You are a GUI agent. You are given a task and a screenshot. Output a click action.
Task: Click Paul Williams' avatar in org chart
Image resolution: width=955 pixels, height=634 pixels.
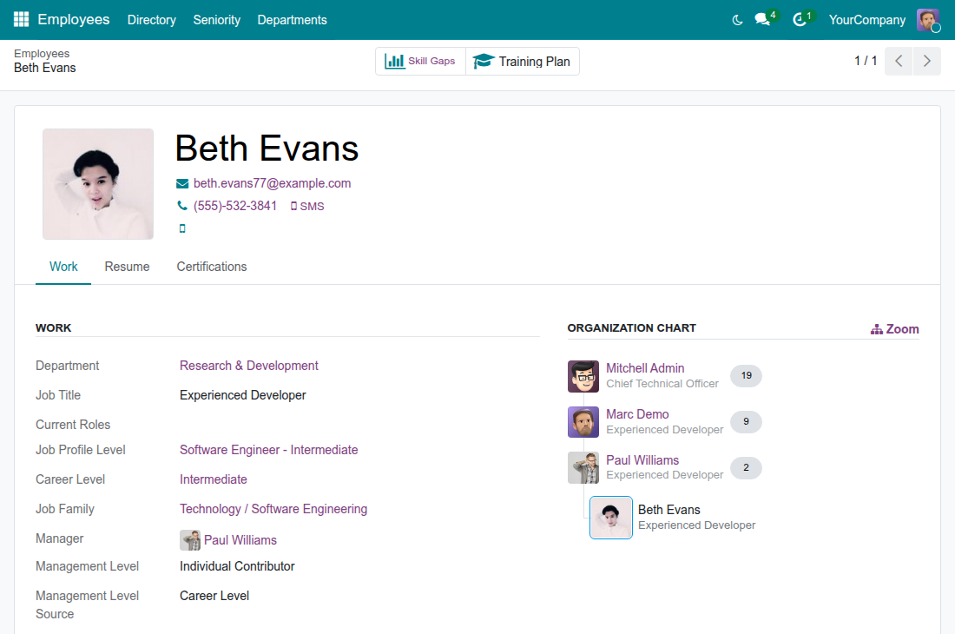click(x=583, y=468)
